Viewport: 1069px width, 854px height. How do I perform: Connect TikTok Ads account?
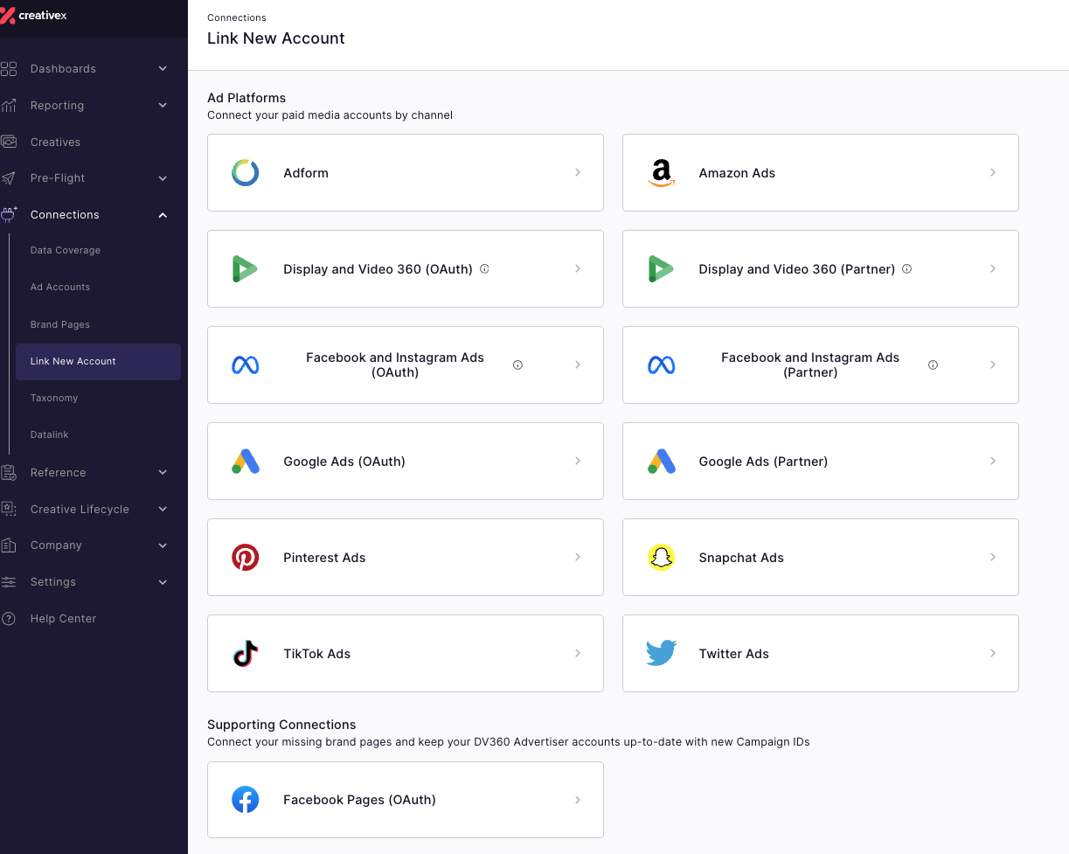(406, 654)
